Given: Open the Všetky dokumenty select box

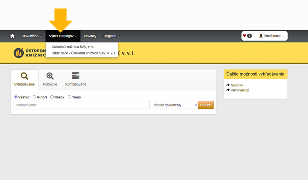Looking at the screenshot, I should click(174, 105).
